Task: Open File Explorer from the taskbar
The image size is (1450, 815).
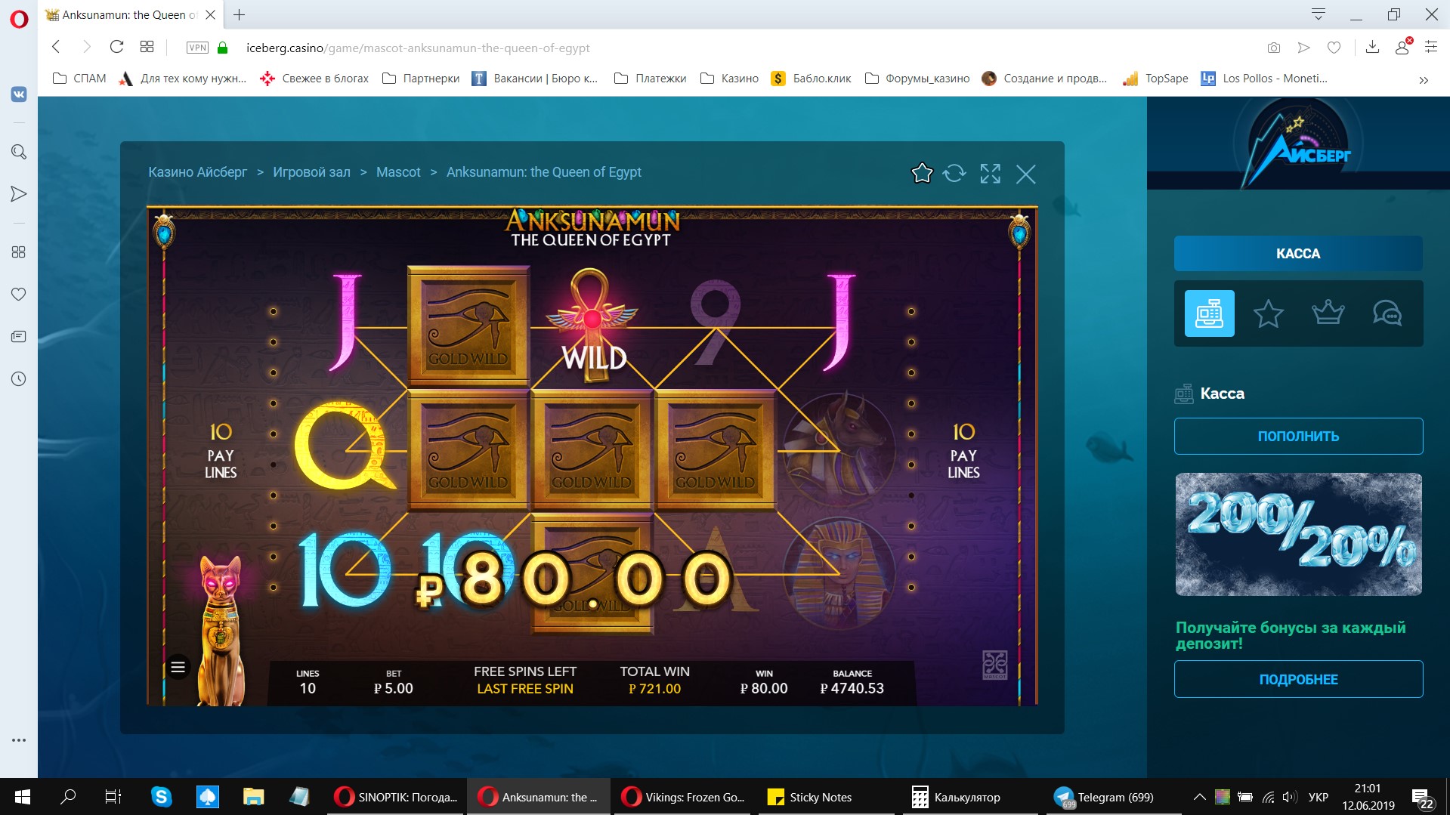Action: (253, 797)
